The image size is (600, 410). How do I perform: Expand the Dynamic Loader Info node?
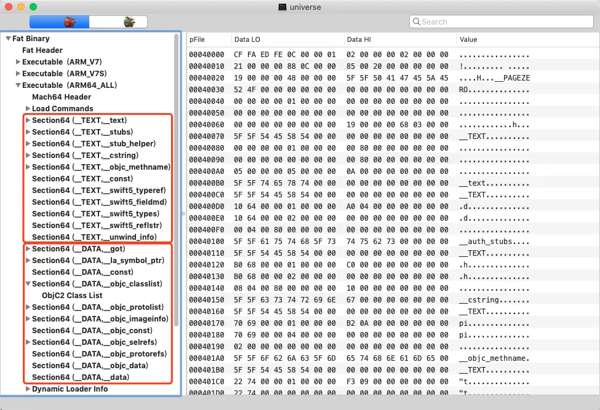pyautogui.click(x=28, y=389)
